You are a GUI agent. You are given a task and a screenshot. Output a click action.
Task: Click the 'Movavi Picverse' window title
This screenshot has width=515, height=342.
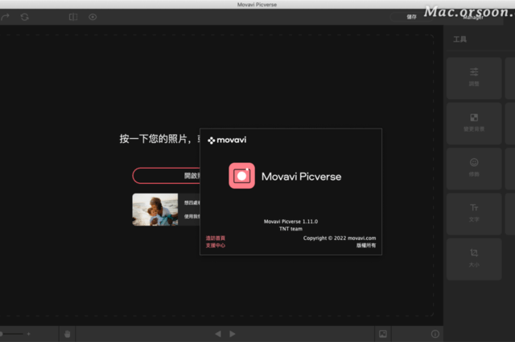point(257,5)
